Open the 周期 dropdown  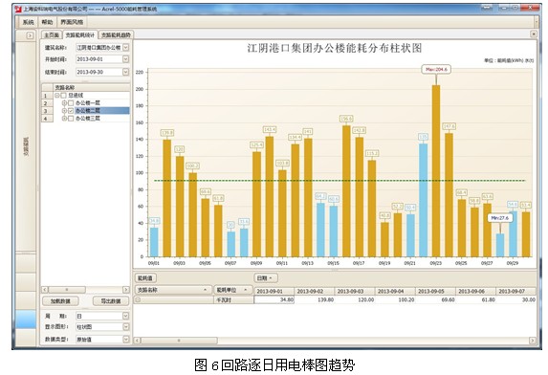point(126,316)
